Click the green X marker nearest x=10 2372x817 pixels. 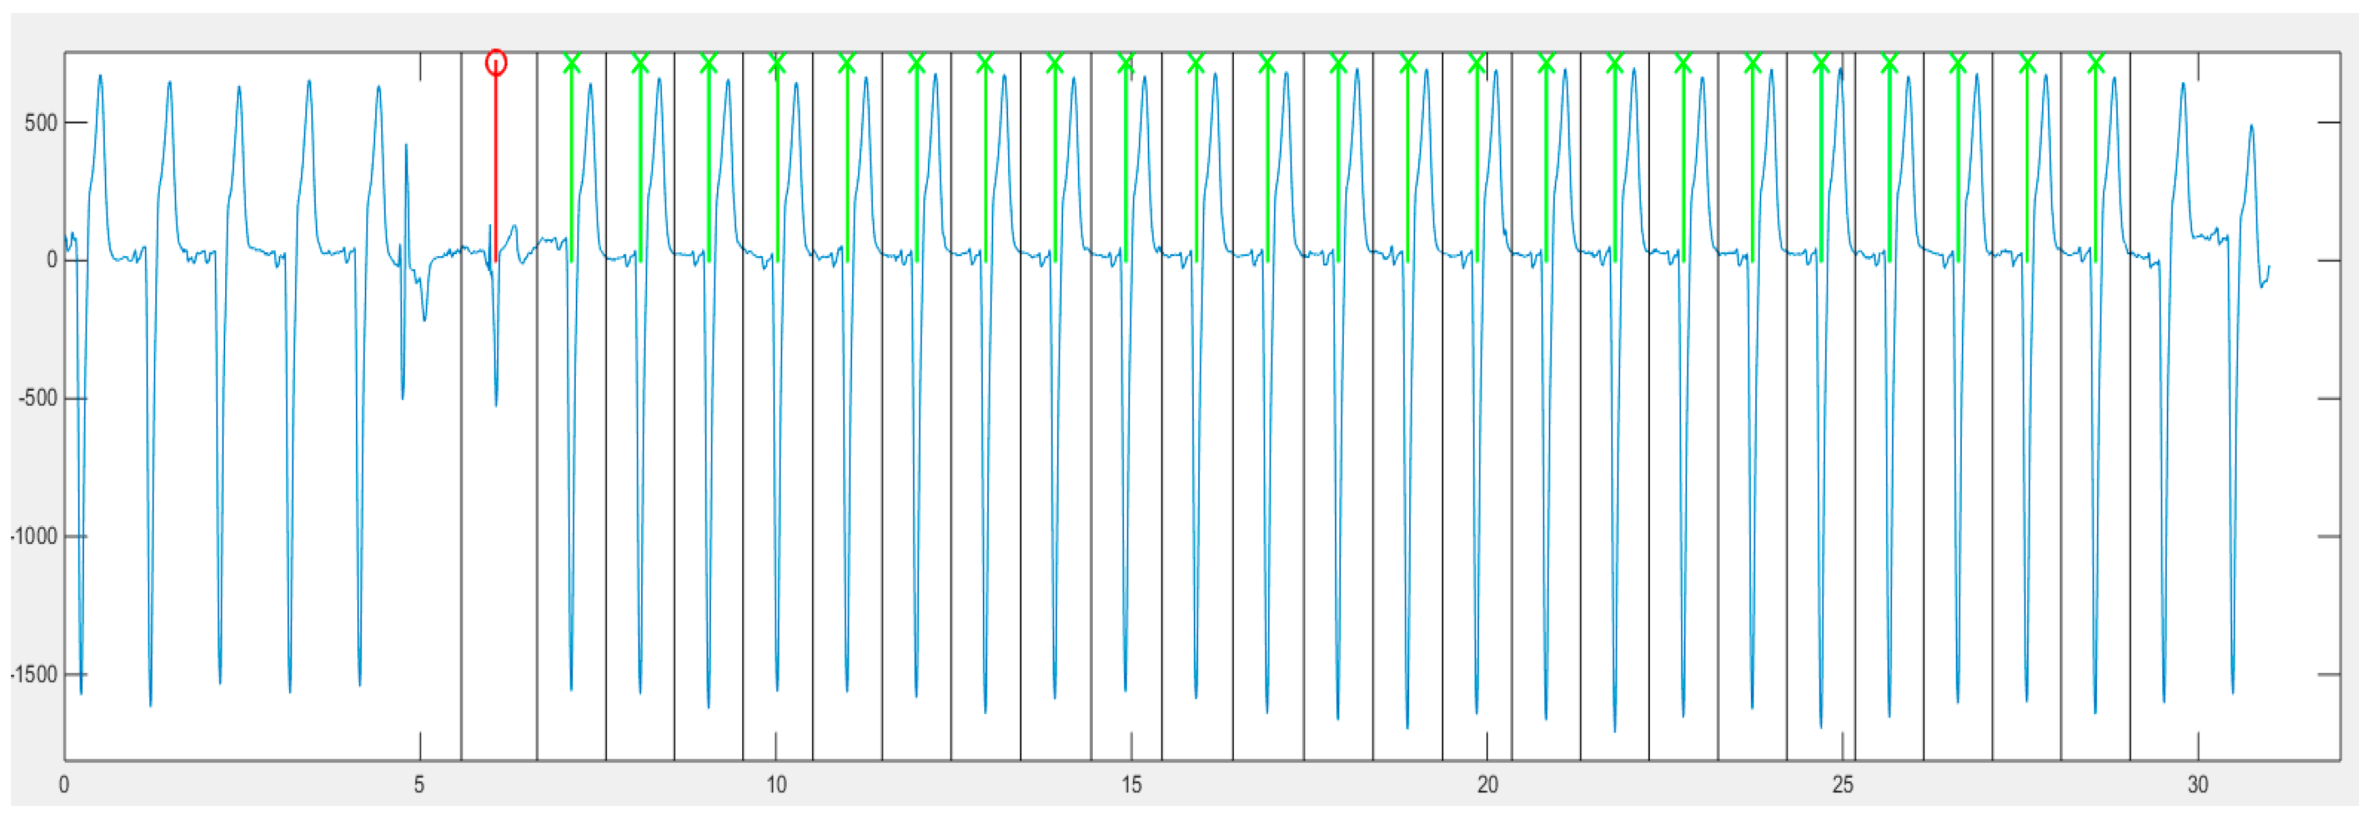(777, 63)
